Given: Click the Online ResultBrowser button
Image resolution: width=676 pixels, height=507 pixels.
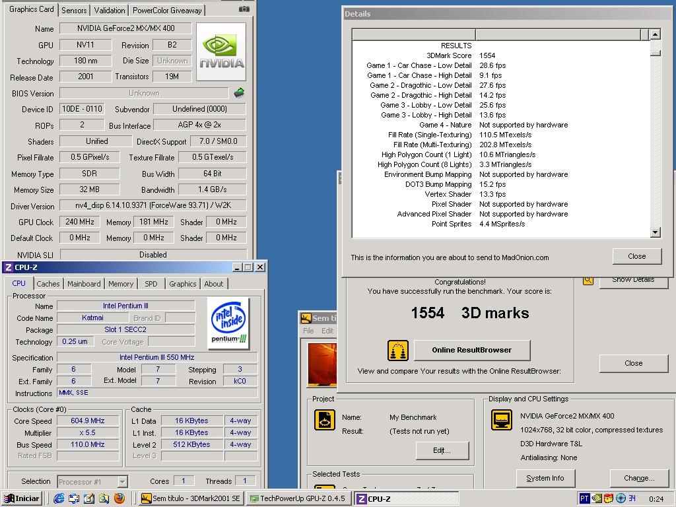Looking at the screenshot, I should coord(472,350).
